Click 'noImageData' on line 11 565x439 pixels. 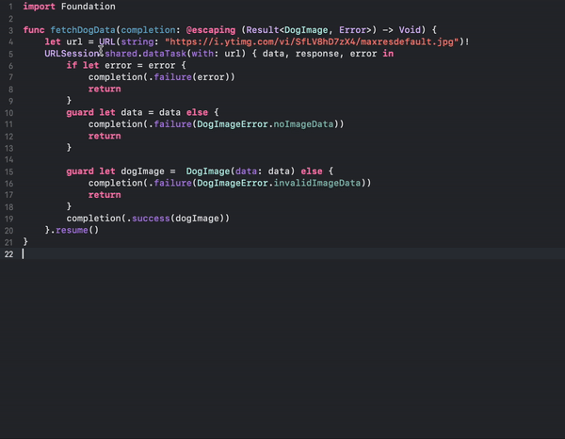coord(303,124)
